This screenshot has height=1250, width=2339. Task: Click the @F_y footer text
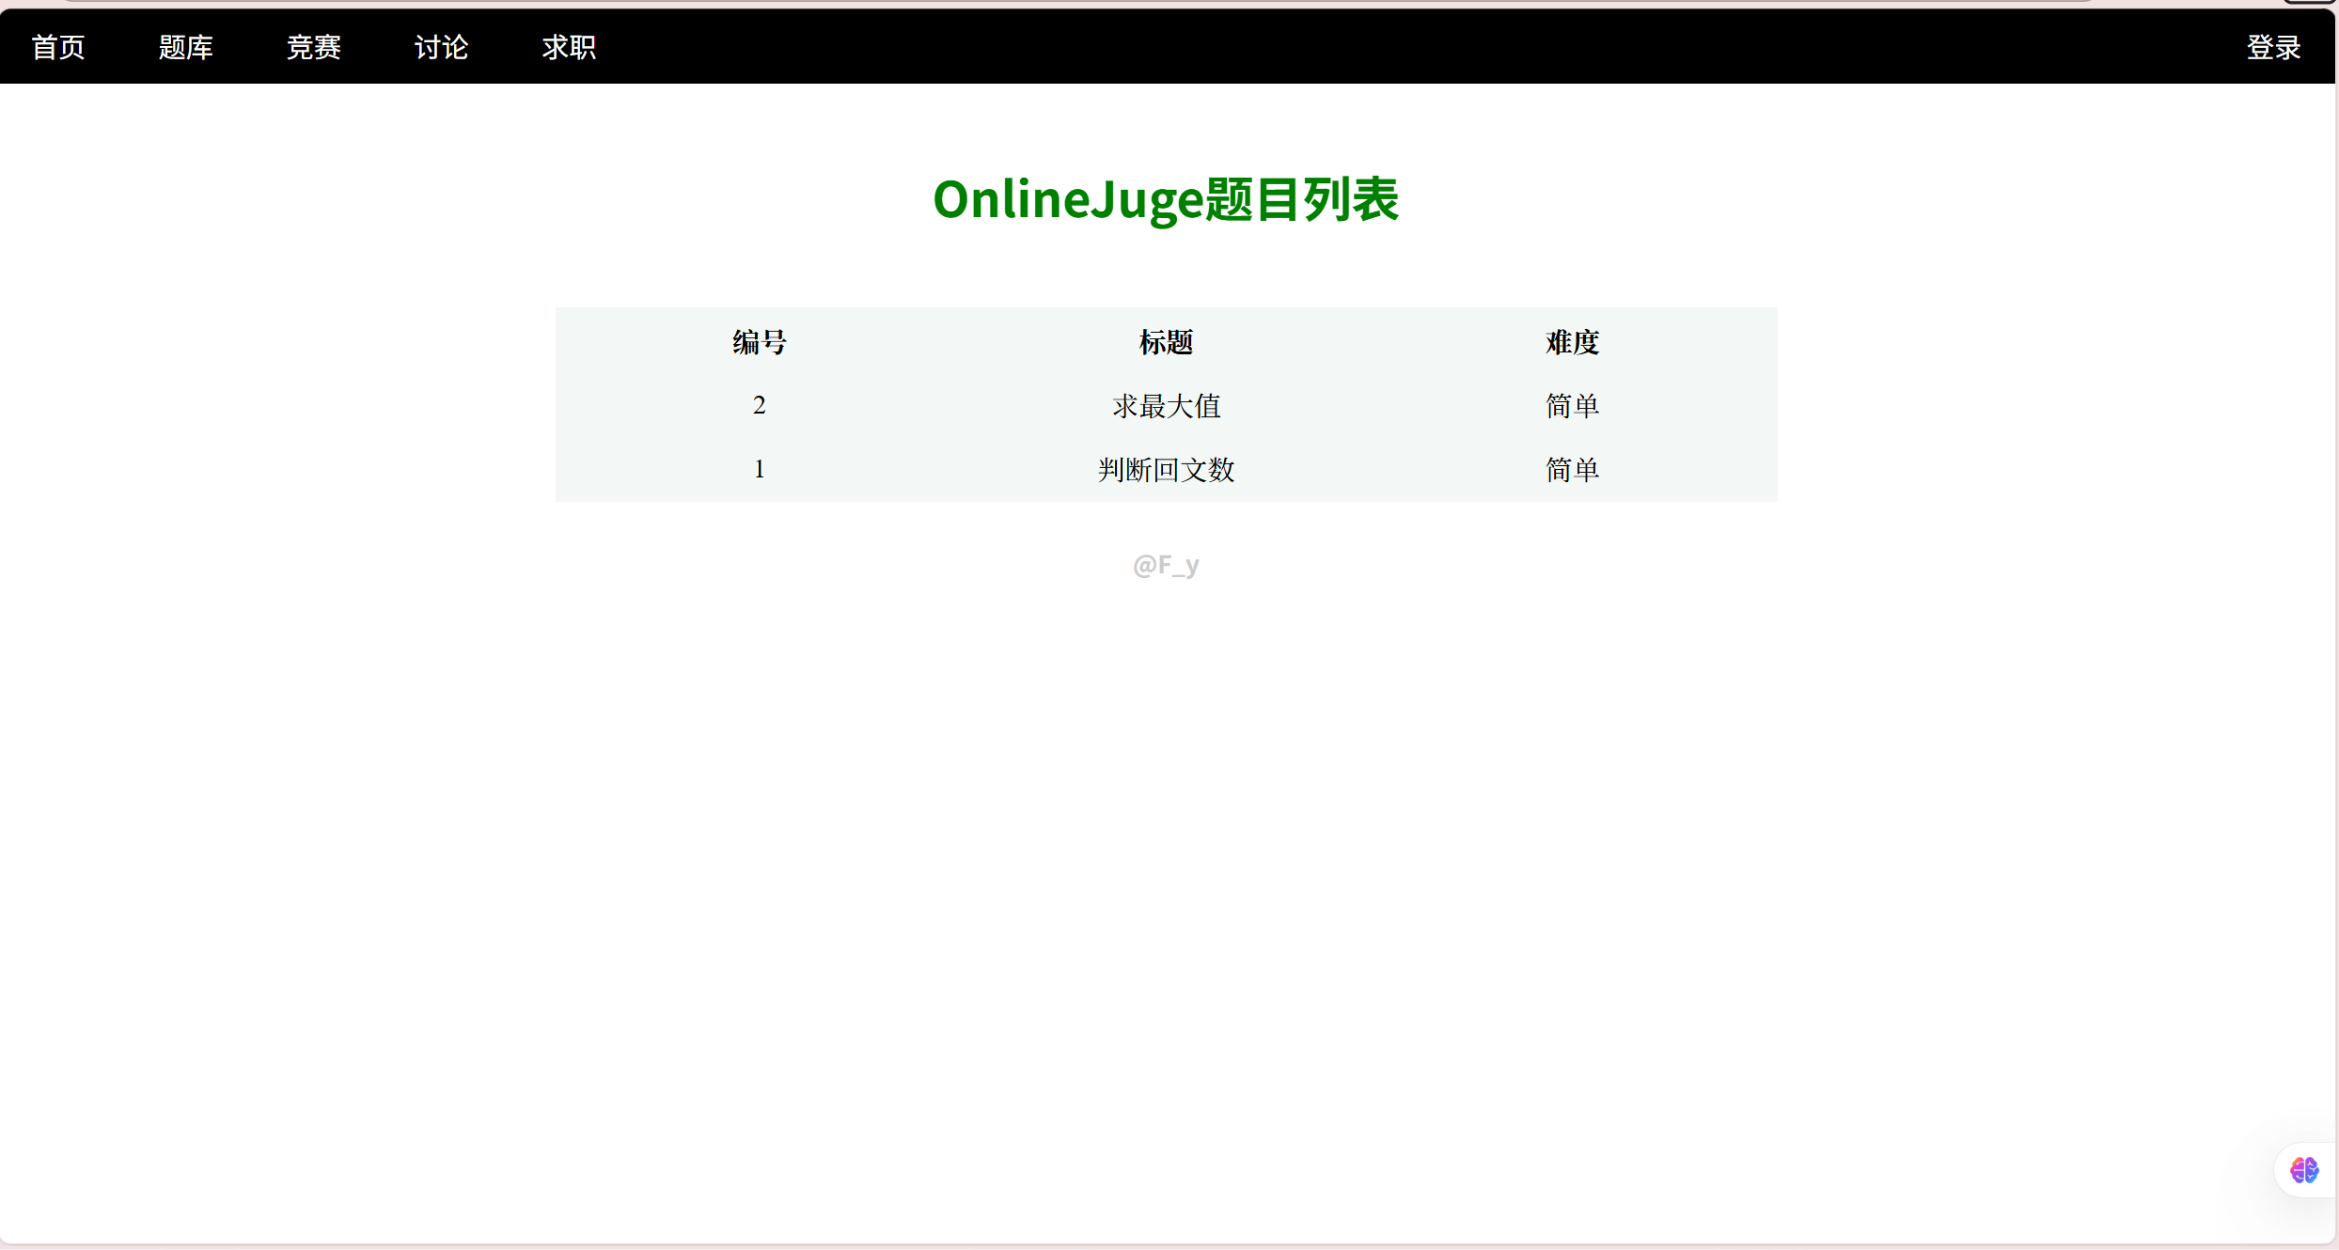coord(1166,565)
